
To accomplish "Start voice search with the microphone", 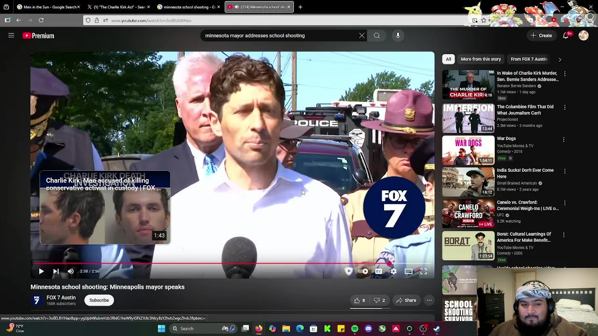I will [398, 35].
